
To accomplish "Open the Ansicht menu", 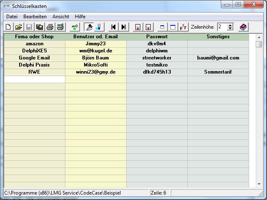I will [x=61, y=17].
